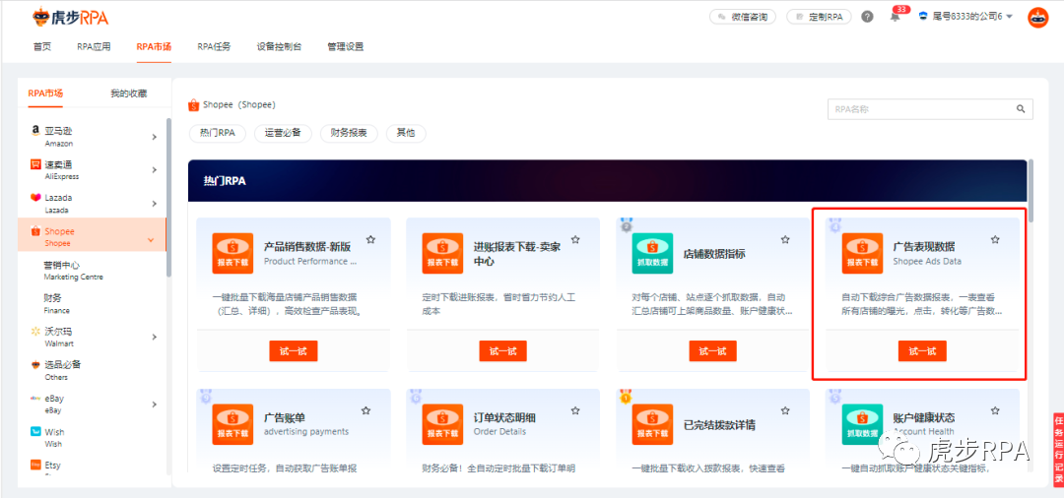Screen dimensions: 1064x498
Task: Go to 首页 tab
Action: tap(42, 47)
